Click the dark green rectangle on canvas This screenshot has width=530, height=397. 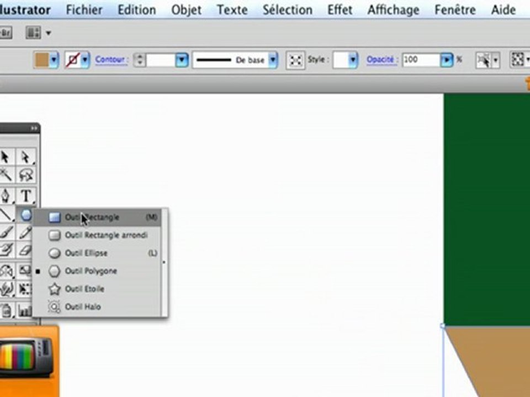tap(487, 210)
